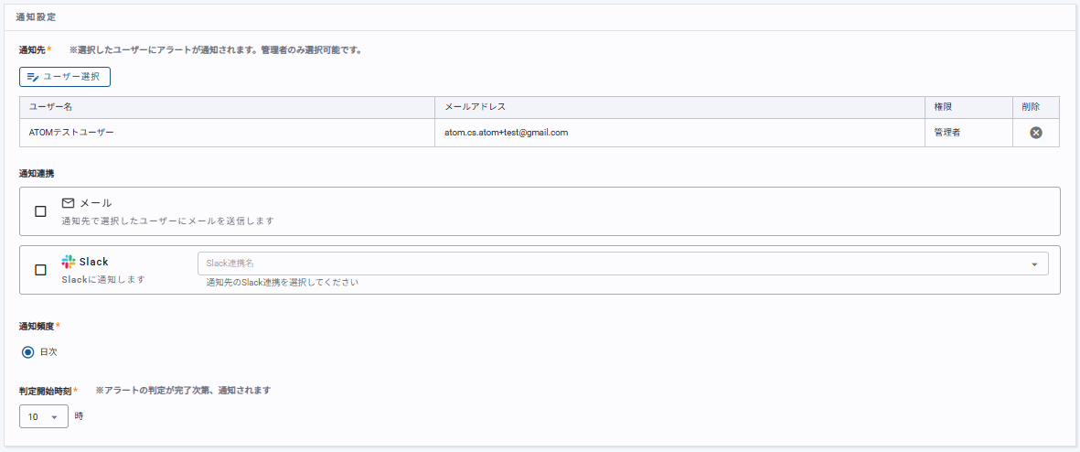Select the ATOMテストユーザー name cell

[x=71, y=133]
